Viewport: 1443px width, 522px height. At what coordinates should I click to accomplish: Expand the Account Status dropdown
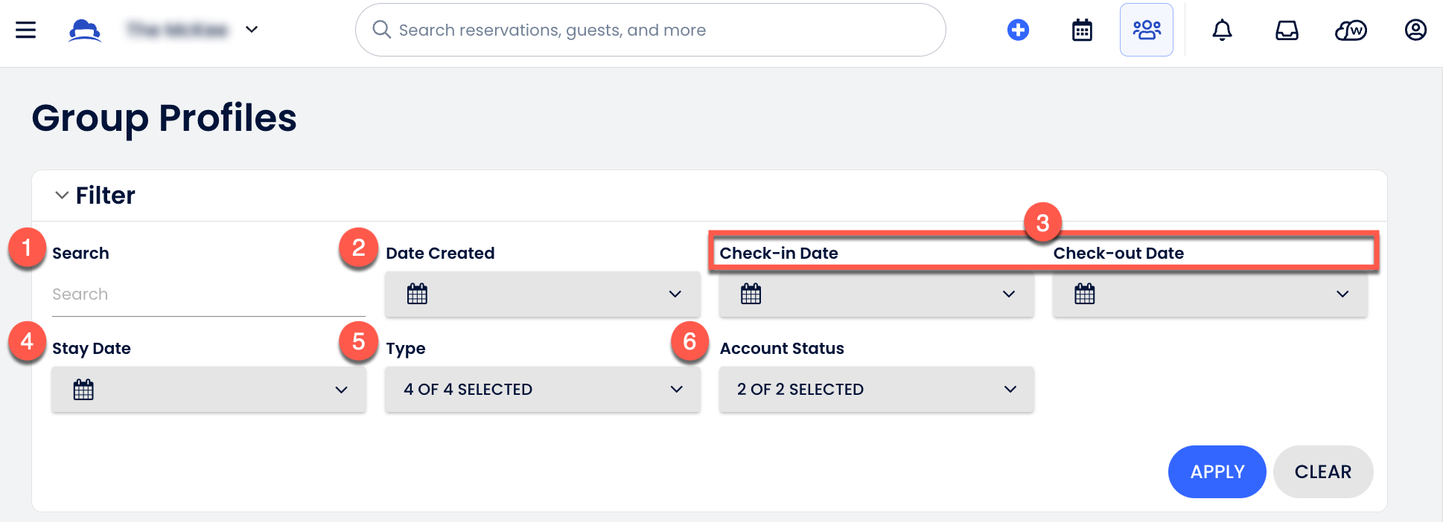(876, 390)
